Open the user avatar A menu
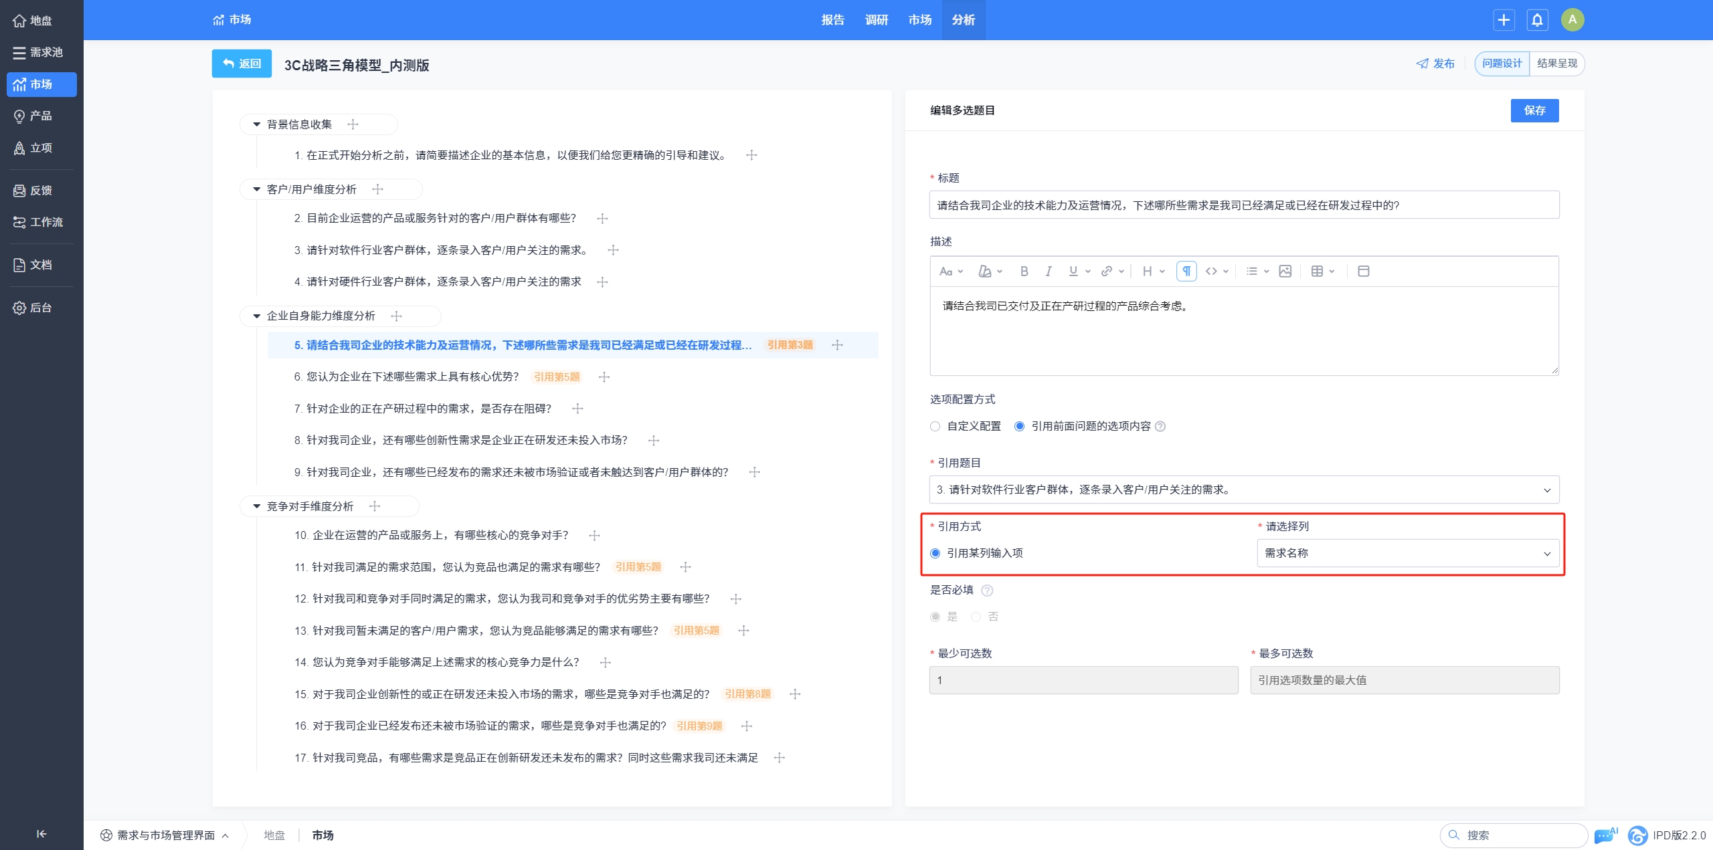Screen dimensions: 1713x850 coord(1572,20)
